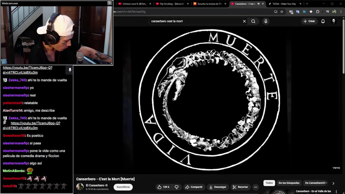Open more actions ellipsis under video

point(256,187)
